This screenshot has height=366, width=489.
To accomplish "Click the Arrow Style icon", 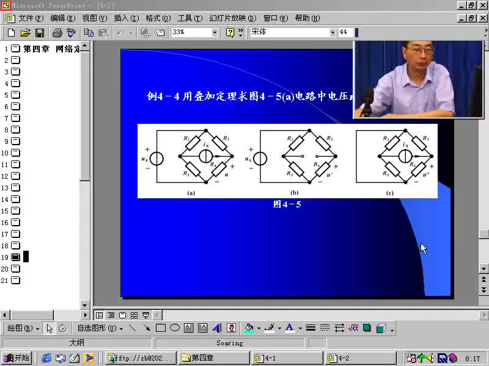I will click(339, 328).
